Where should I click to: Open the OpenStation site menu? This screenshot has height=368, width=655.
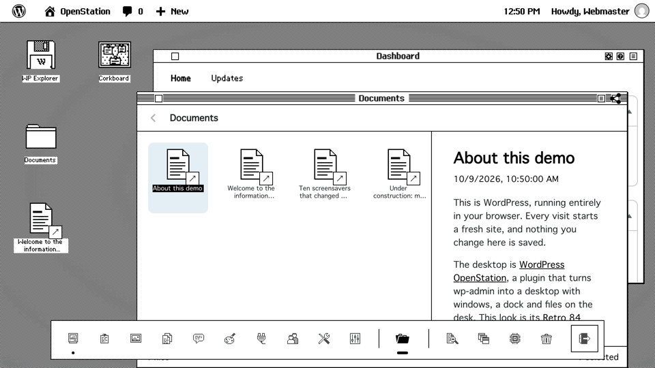pyautogui.click(x=78, y=12)
